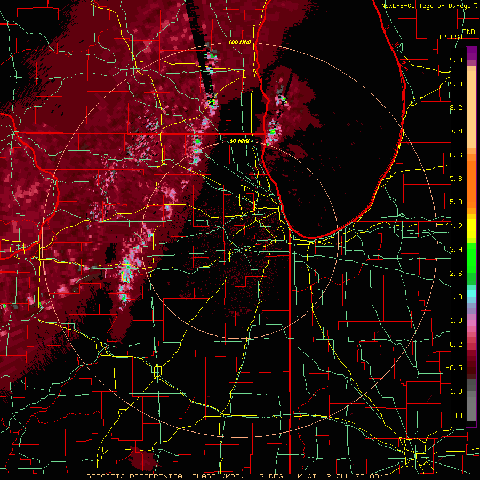The width and height of the screenshot is (480, 480).
Task: Click the 100 NMI range ring label
Action: tap(239, 42)
